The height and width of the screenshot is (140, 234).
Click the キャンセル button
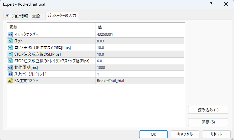[x=185, y=134]
